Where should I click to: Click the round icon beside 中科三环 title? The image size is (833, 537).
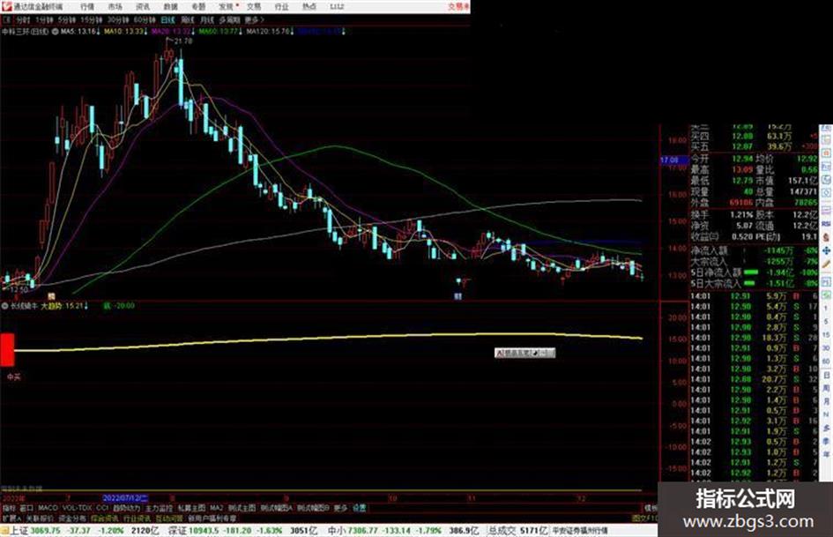click(55, 32)
